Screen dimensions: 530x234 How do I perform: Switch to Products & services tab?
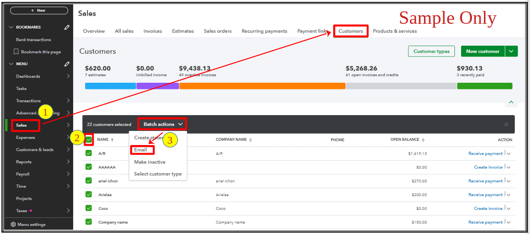click(x=395, y=31)
